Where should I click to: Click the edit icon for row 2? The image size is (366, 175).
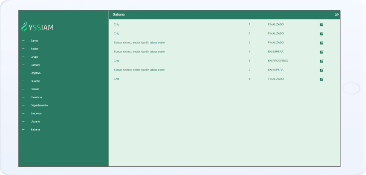coord(321,70)
